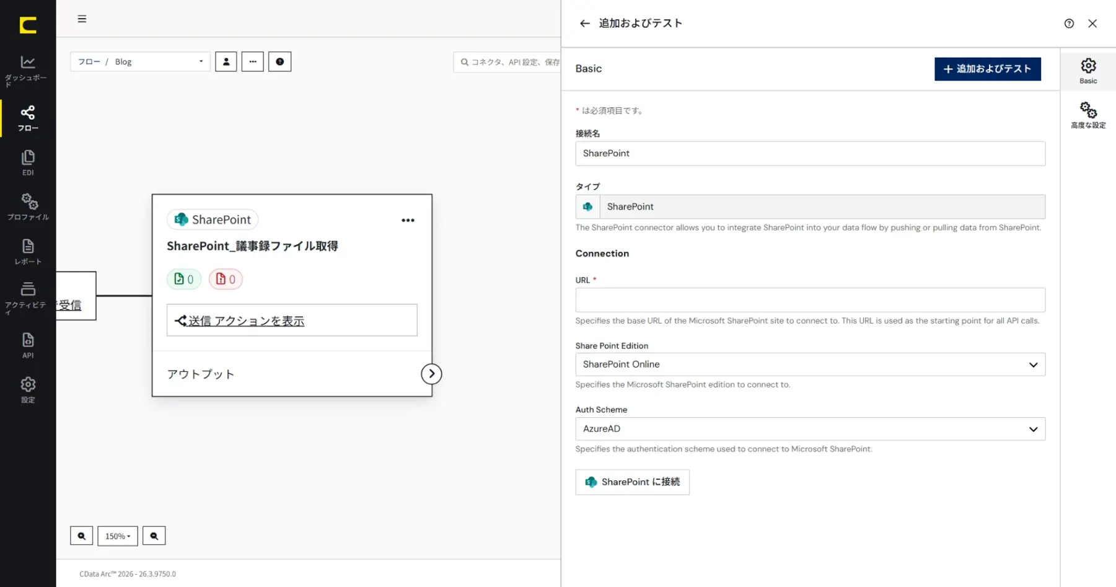Open the 150% zoom level dropdown
Image resolution: width=1116 pixels, height=587 pixels.
[x=118, y=536]
